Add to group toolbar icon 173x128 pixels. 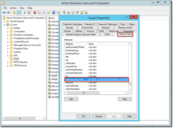(86, 13)
